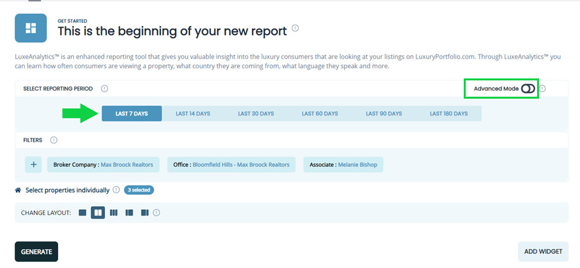
Task: Click the report title heading text
Action: pos(172,31)
